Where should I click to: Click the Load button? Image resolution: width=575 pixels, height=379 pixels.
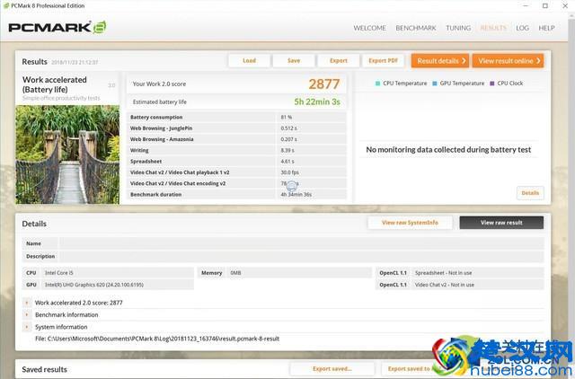(249, 61)
